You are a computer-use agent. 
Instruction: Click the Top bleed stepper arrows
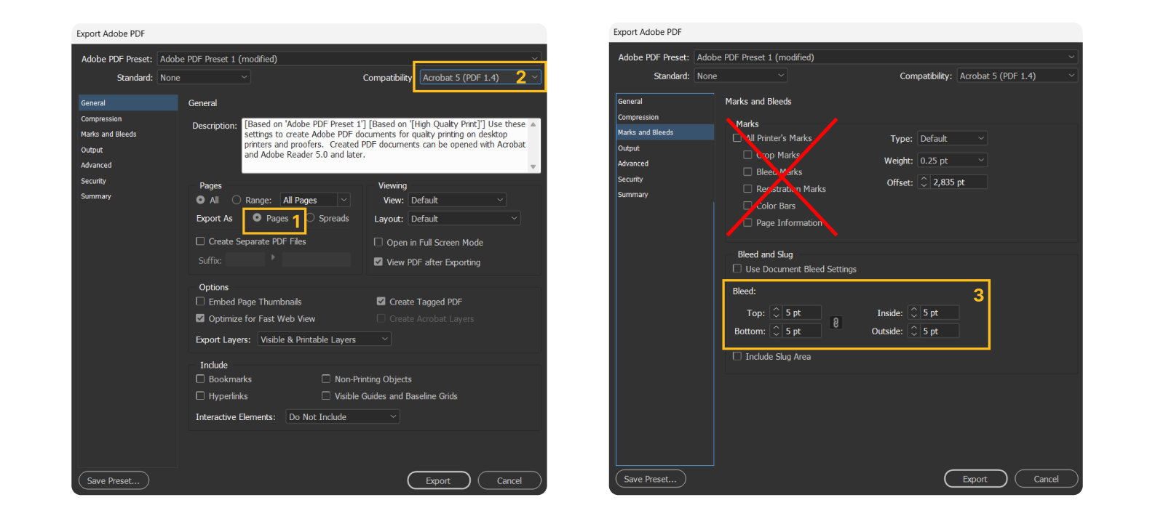click(x=776, y=313)
